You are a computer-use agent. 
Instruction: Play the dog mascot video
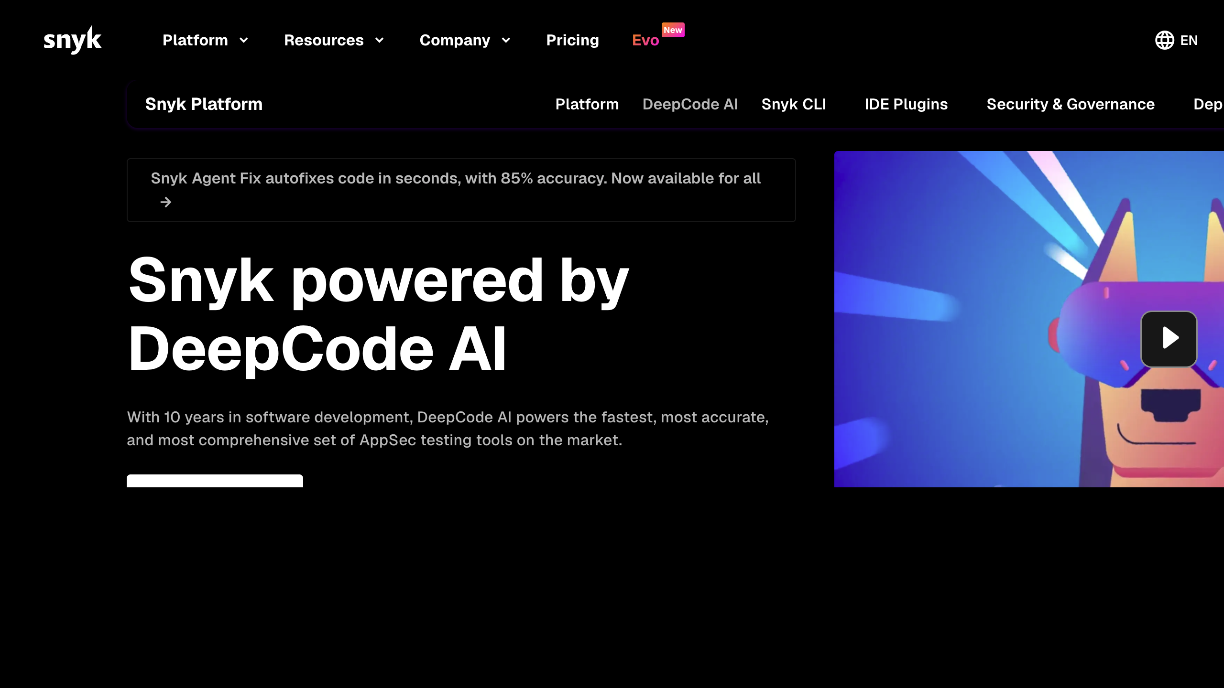point(1169,339)
